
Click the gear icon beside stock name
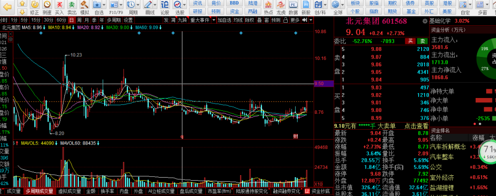point(425,21)
